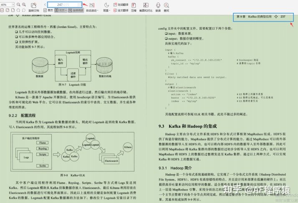This screenshot has height=203, width=298.
Task: Click the 压缩 compress PDF icon
Action: 134,5
